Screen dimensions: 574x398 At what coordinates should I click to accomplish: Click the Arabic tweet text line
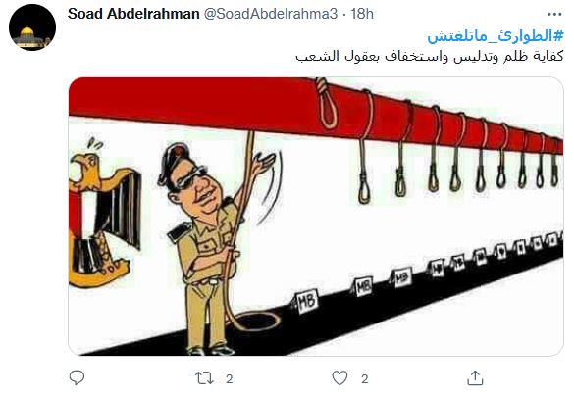pos(430,57)
